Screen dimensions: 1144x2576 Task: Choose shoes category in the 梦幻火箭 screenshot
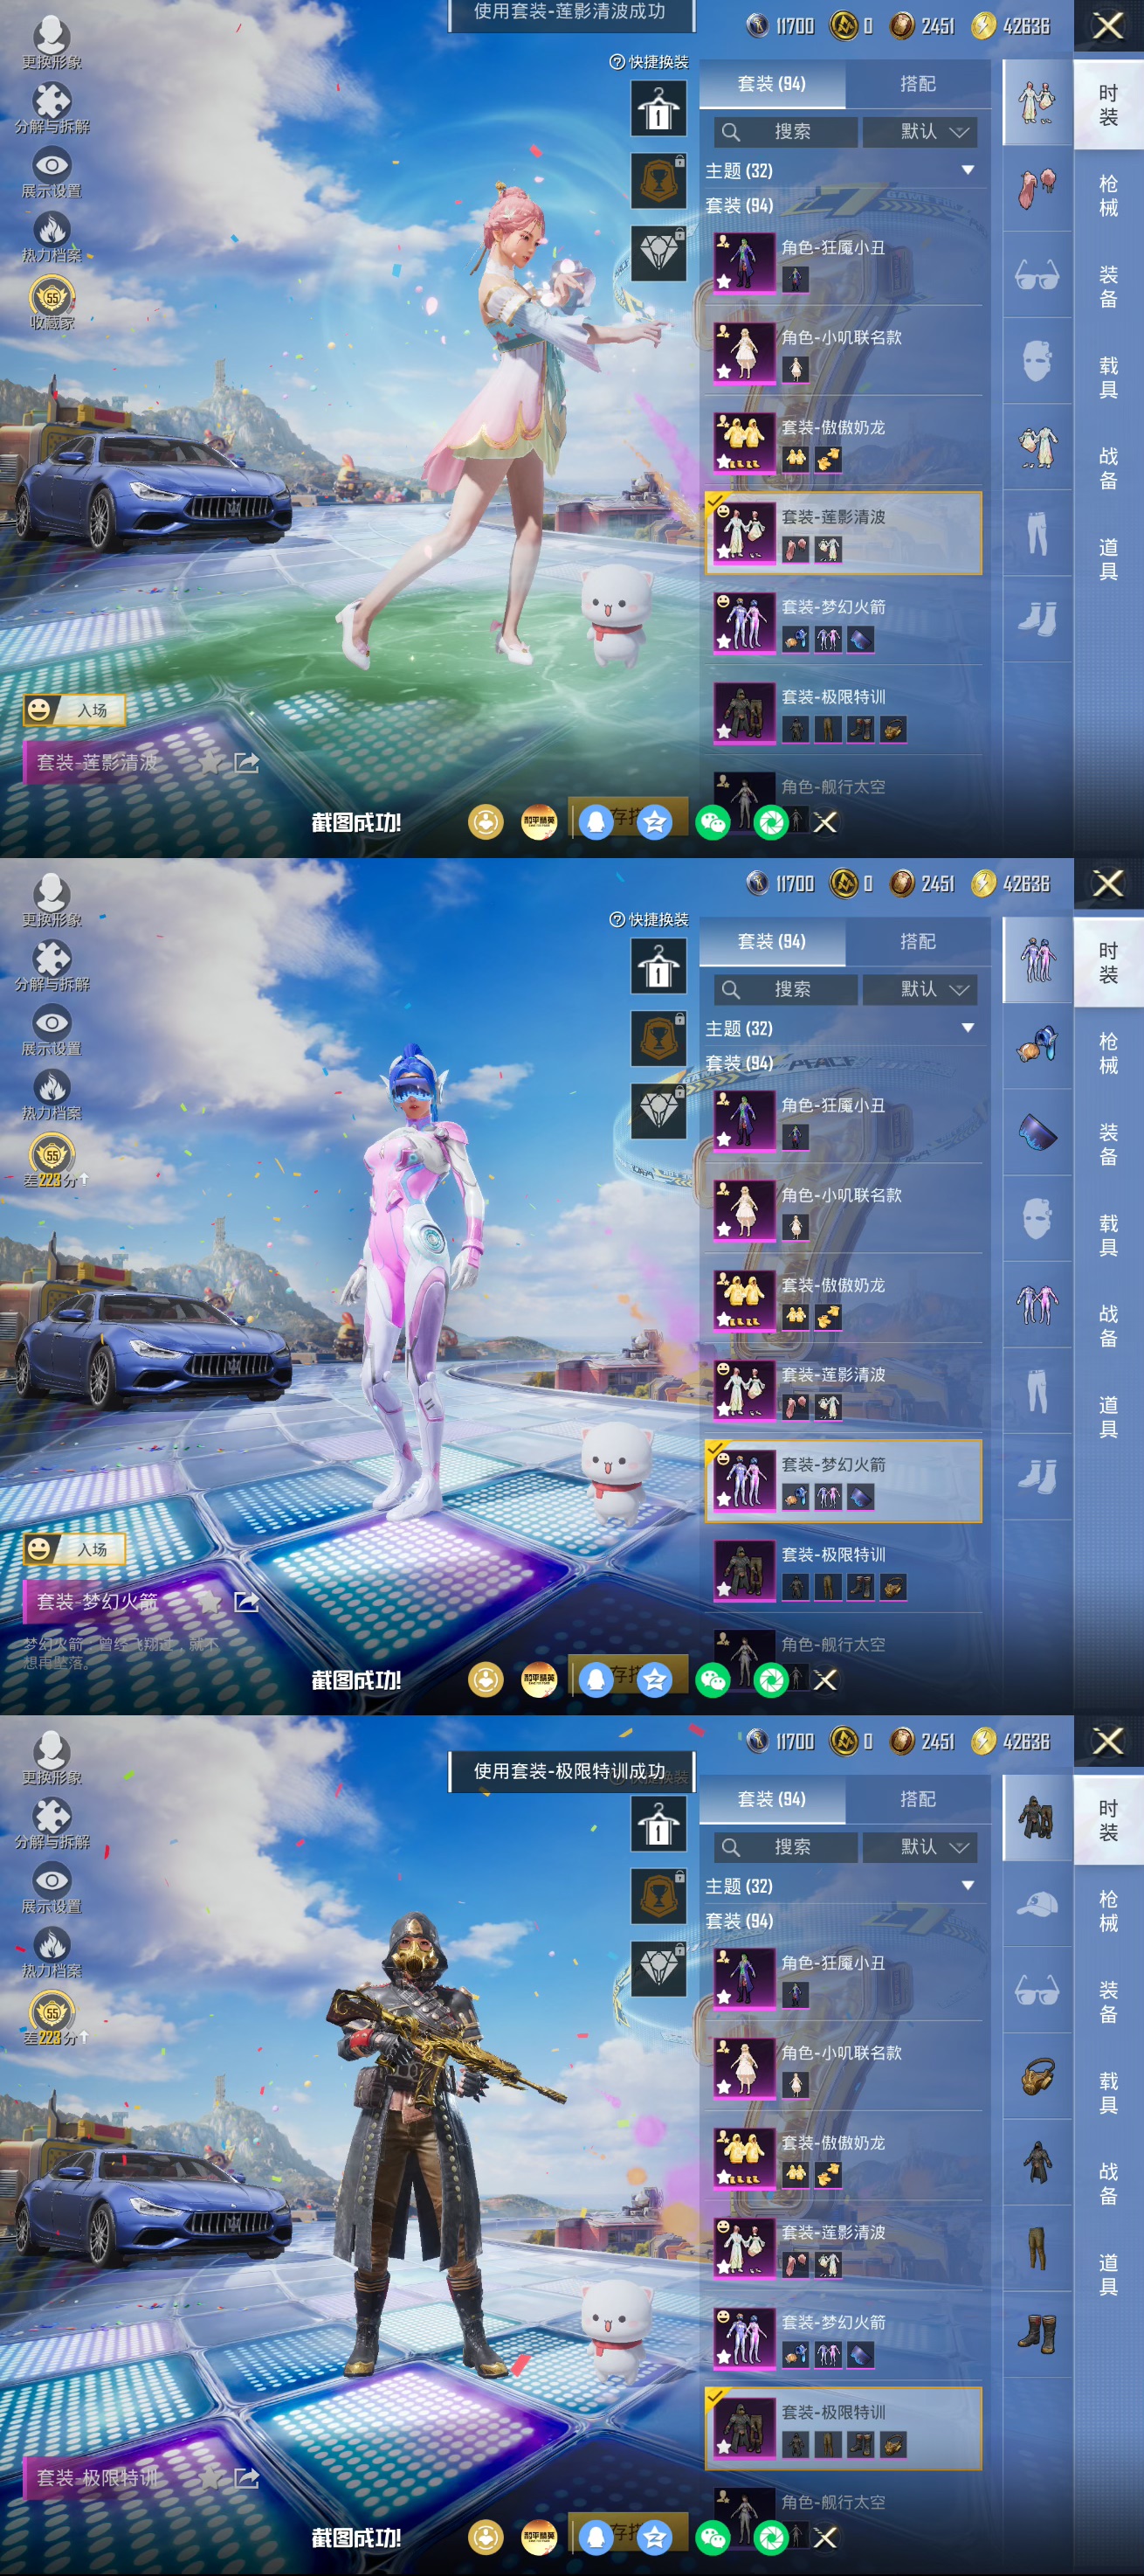point(1037,1476)
